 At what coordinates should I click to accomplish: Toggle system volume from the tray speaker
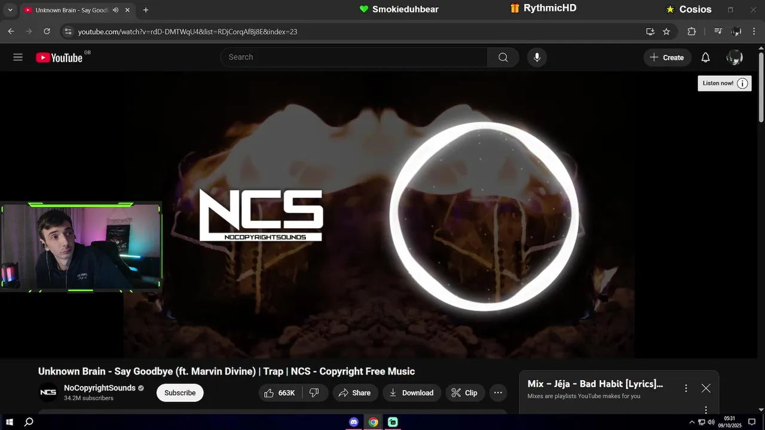pos(711,422)
